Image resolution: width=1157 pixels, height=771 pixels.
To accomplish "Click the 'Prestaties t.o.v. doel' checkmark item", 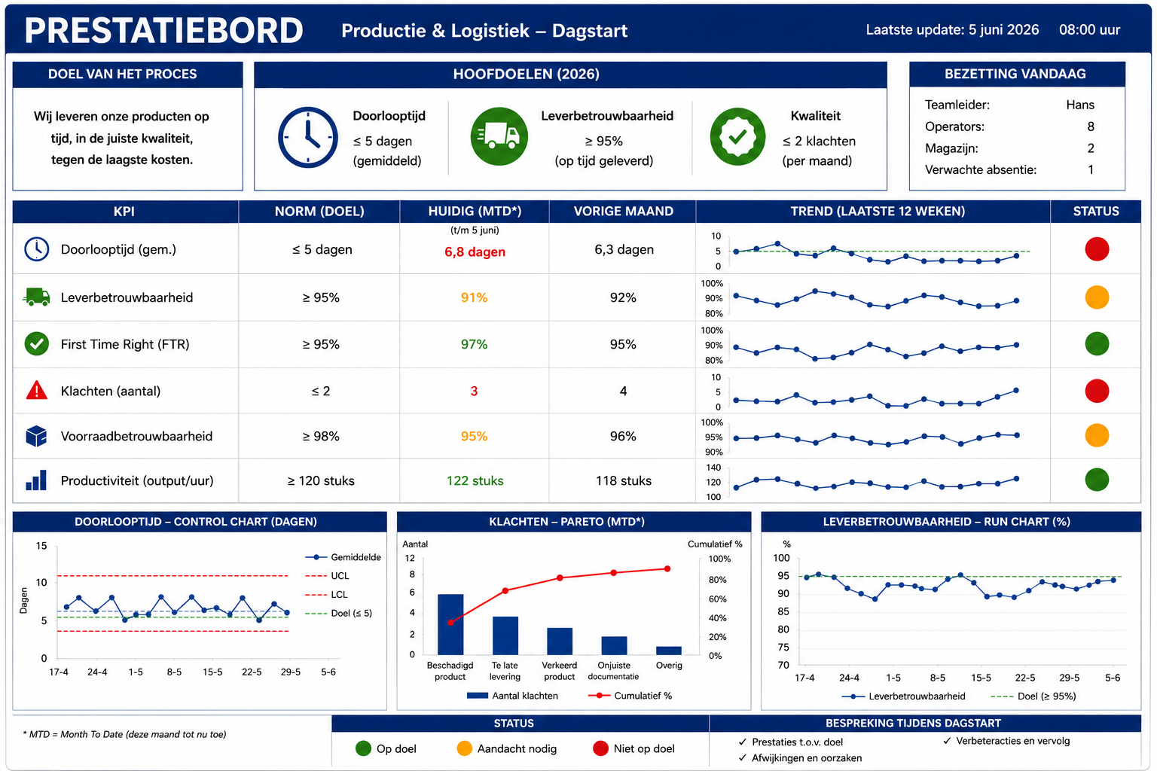I will click(x=790, y=742).
